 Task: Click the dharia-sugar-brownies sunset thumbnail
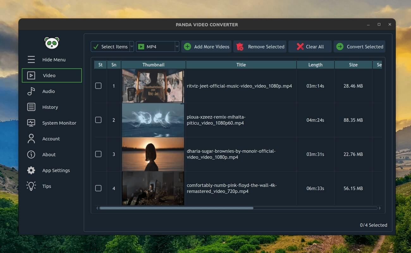tap(153, 154)
